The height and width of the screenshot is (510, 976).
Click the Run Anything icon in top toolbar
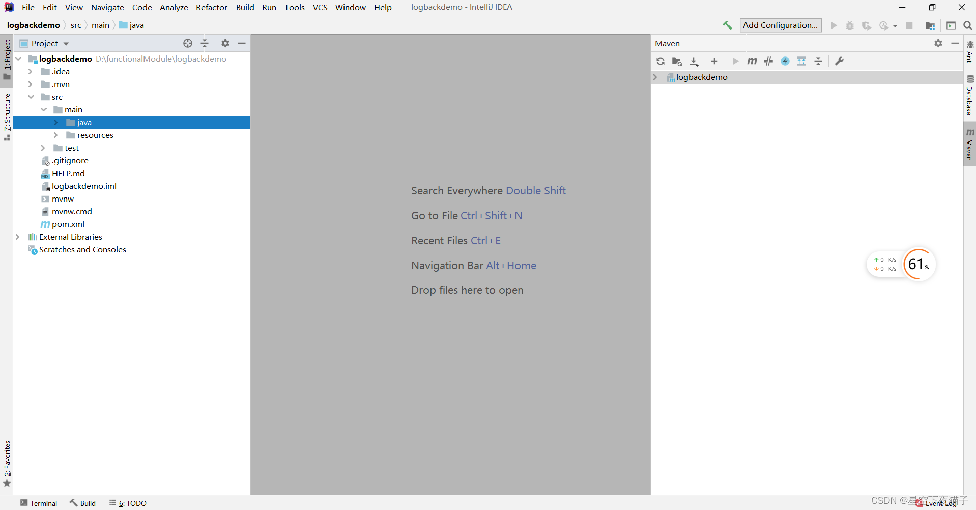tap(951, 25)
